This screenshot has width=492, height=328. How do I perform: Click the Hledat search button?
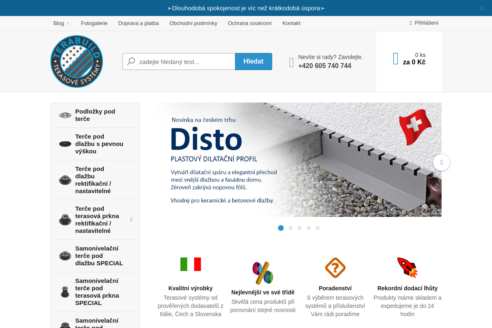point(253,61)
